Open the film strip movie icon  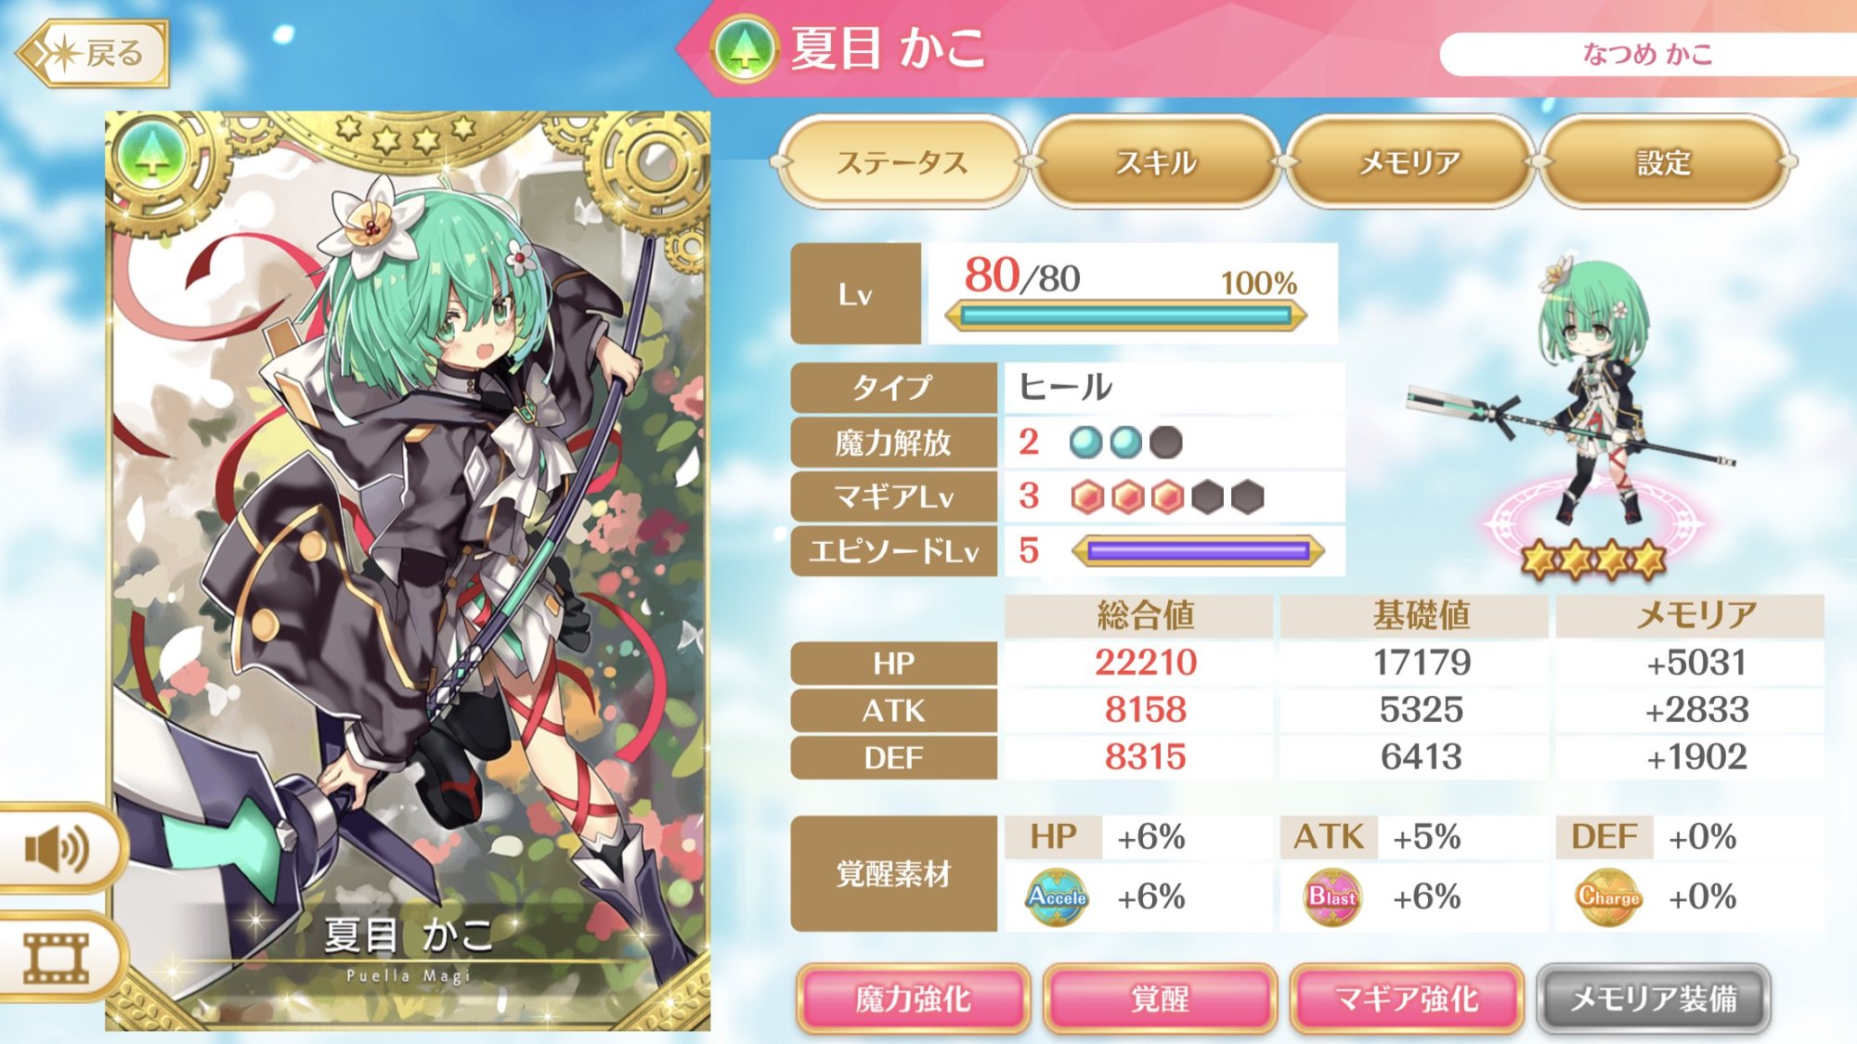(57, 959)
